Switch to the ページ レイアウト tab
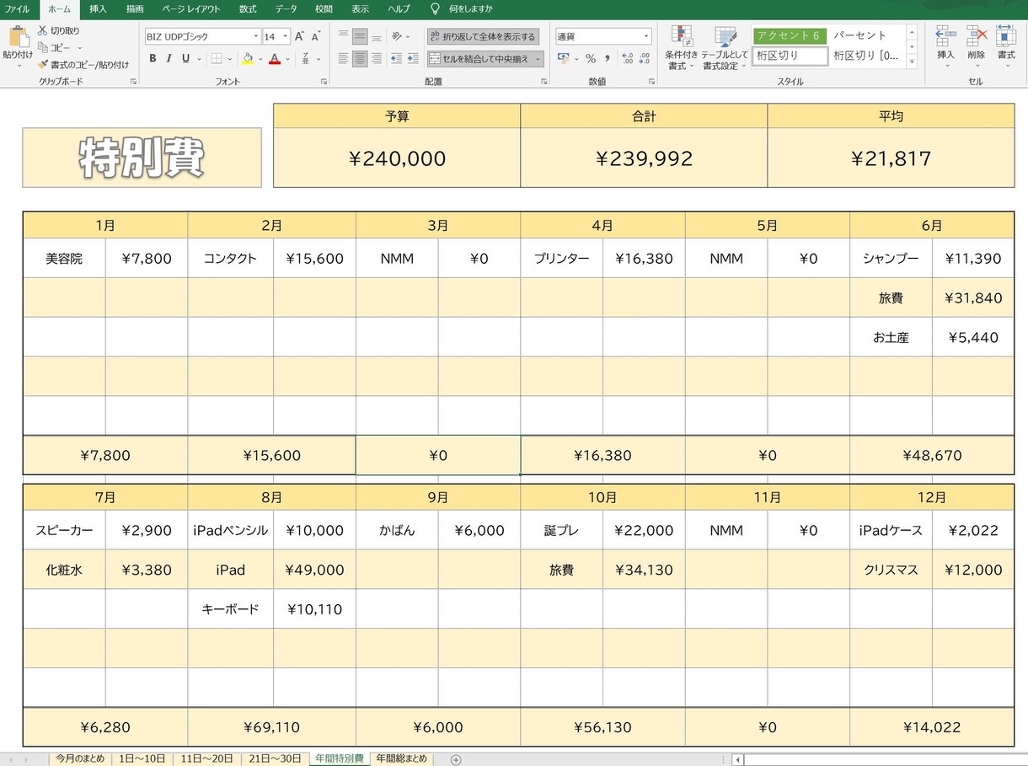Screen dimensions: 1028x766 190,9
